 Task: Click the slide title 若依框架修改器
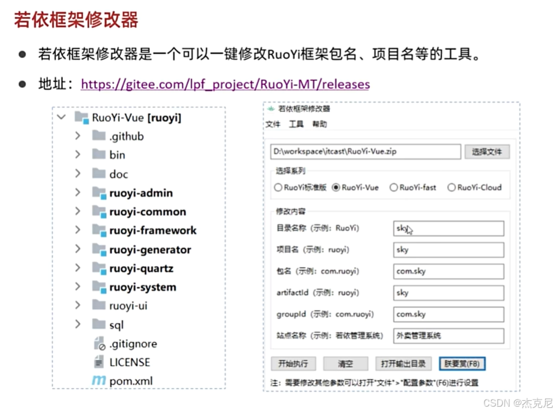(76, 19)
